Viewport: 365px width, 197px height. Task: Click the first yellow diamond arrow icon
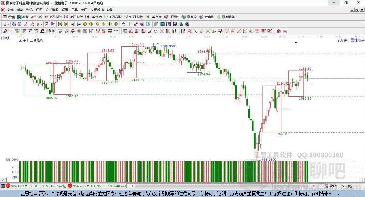pyautogui.click(x=85, y=24)
